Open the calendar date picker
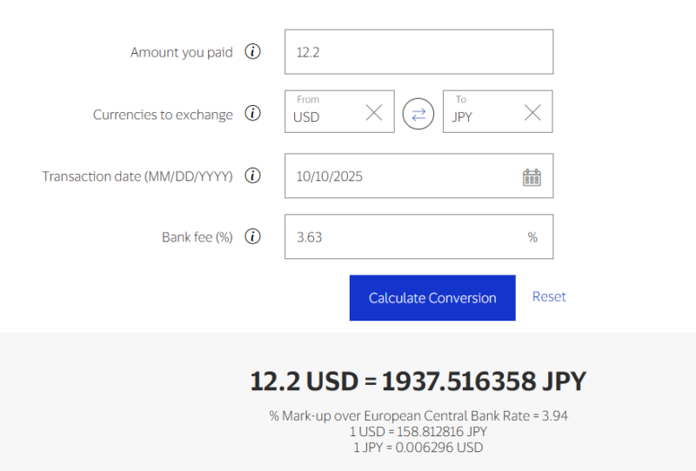The image size is (696, 471). click(x=532, y=177)
